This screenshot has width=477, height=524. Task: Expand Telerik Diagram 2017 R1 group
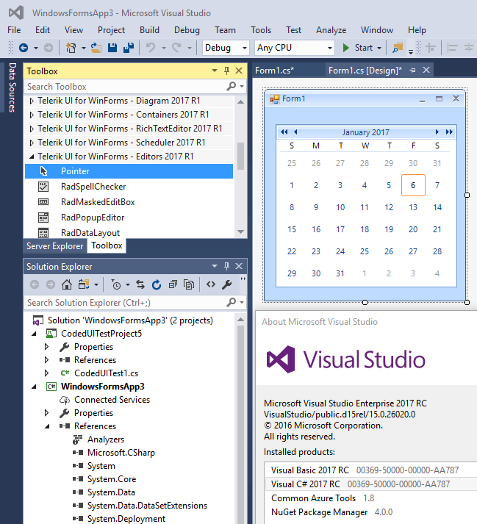32,101
